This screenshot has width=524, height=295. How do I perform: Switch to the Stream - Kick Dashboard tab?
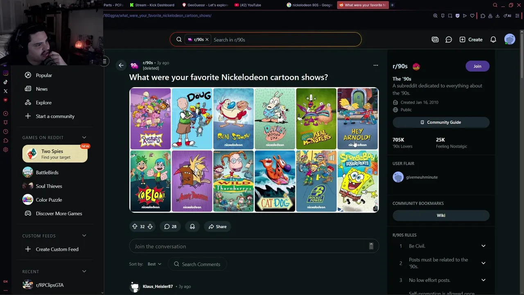152,5
